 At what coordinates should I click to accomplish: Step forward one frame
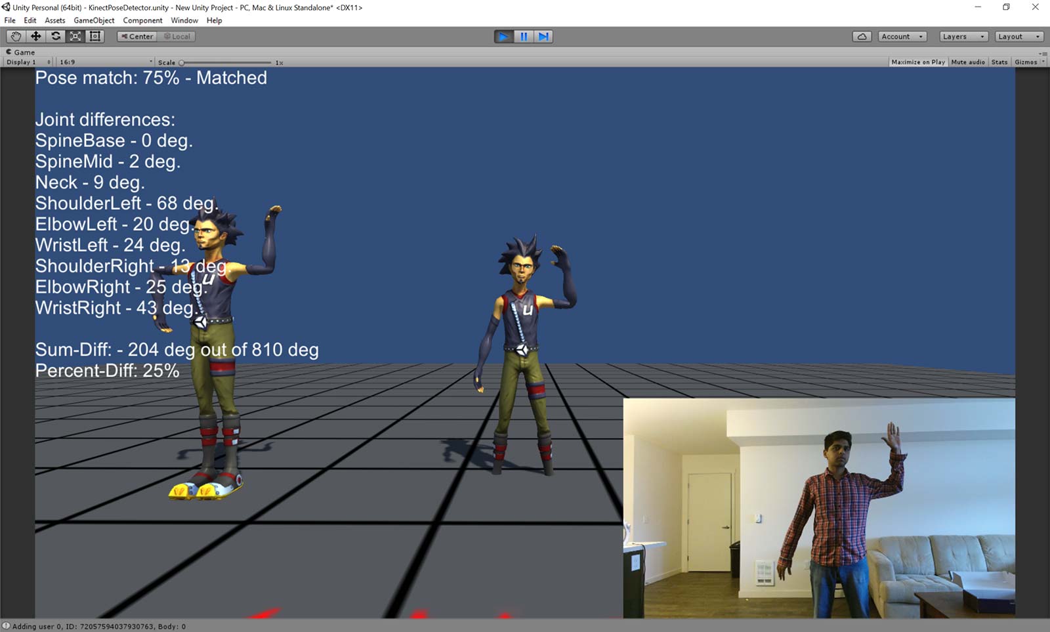(543, 37)
